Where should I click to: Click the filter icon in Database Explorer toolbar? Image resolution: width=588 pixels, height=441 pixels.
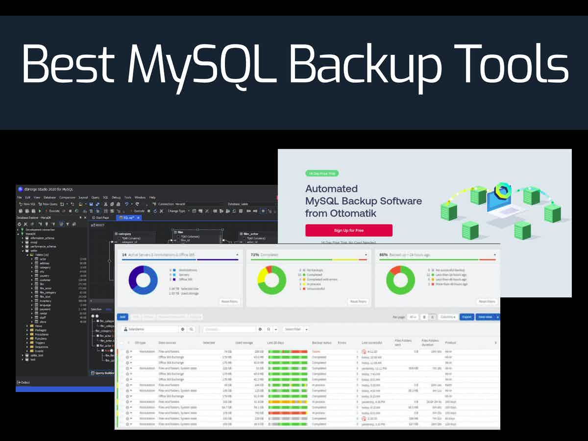(x=67, y=223)
